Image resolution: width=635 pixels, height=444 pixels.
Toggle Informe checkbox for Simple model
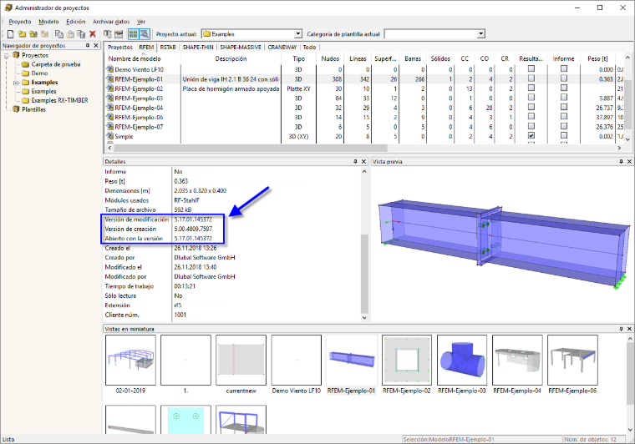point(564,135)
